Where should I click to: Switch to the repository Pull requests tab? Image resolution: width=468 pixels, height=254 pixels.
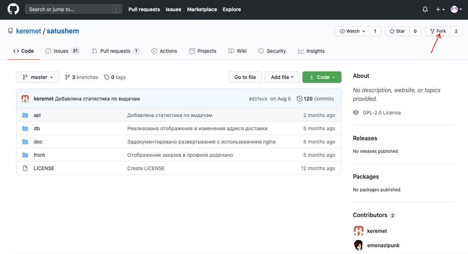[115, 51]
